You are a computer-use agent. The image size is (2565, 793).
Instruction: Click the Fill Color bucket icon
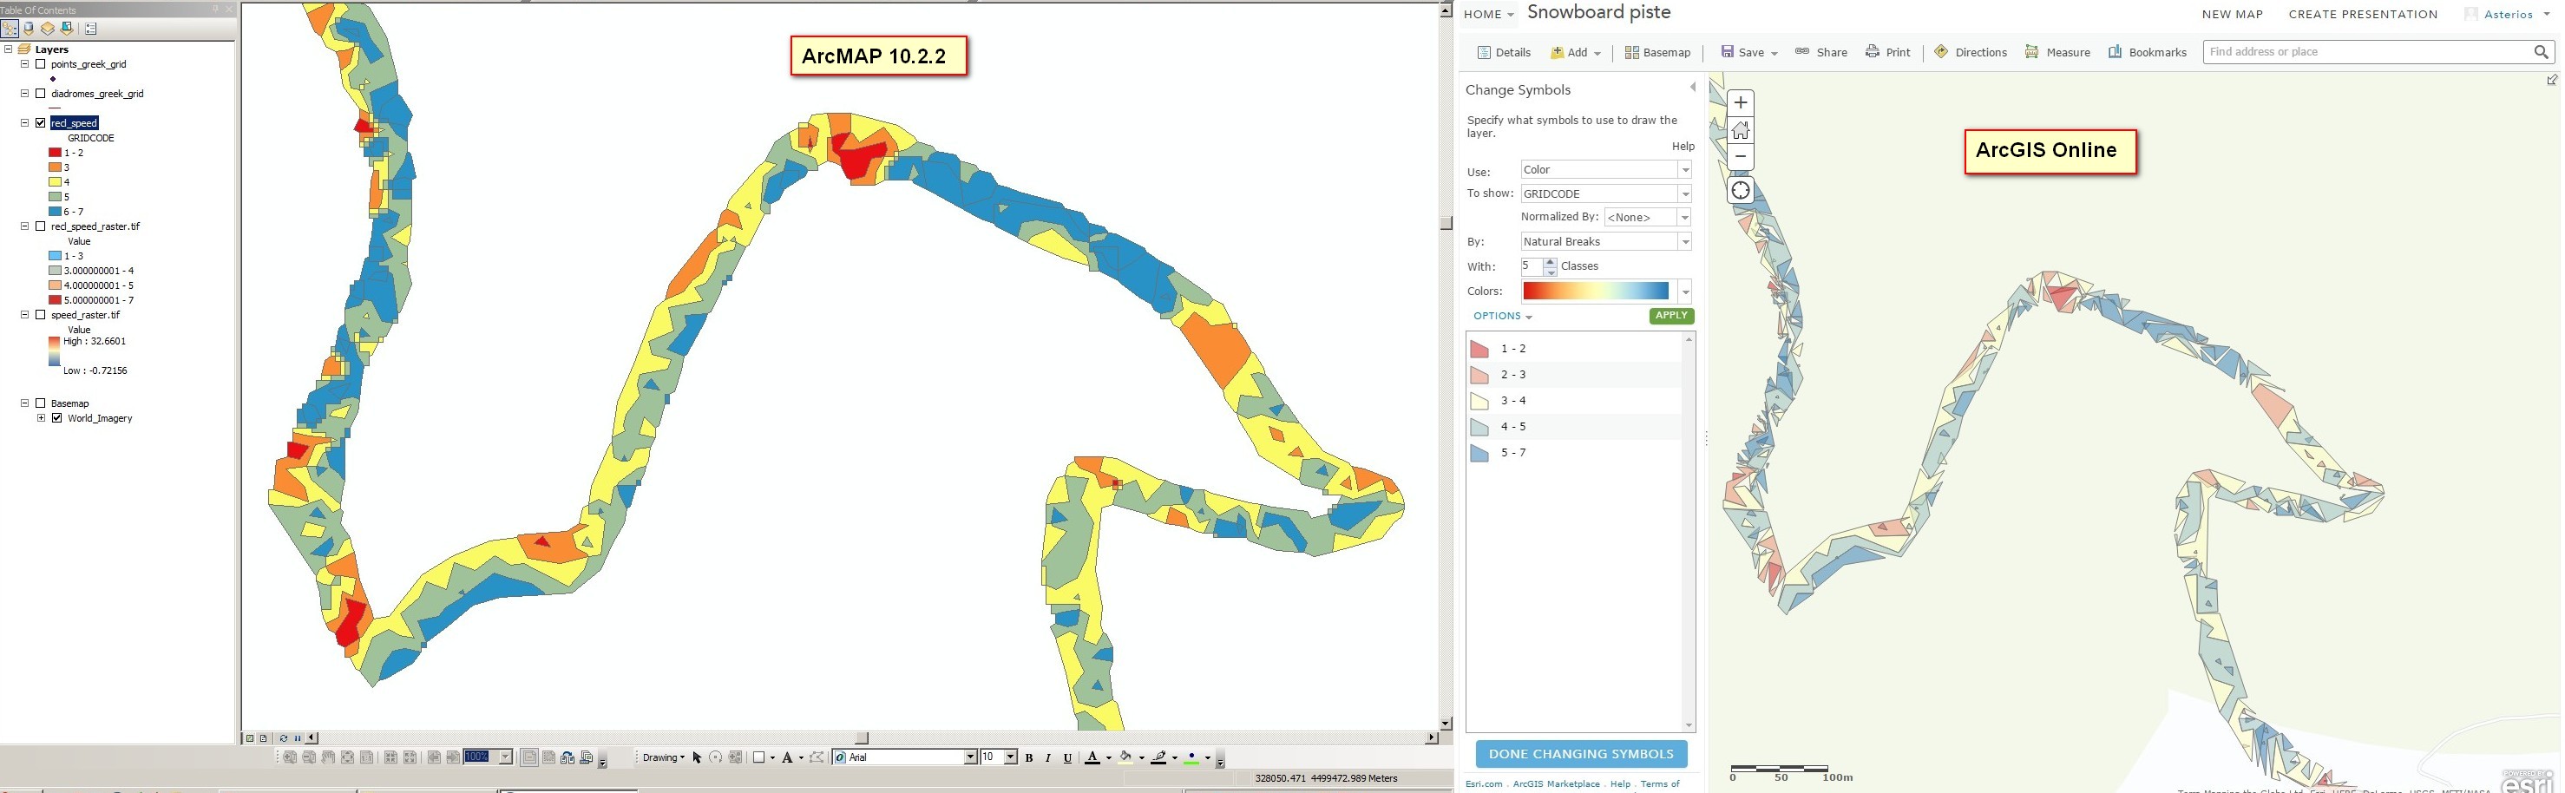[1125, 758]
